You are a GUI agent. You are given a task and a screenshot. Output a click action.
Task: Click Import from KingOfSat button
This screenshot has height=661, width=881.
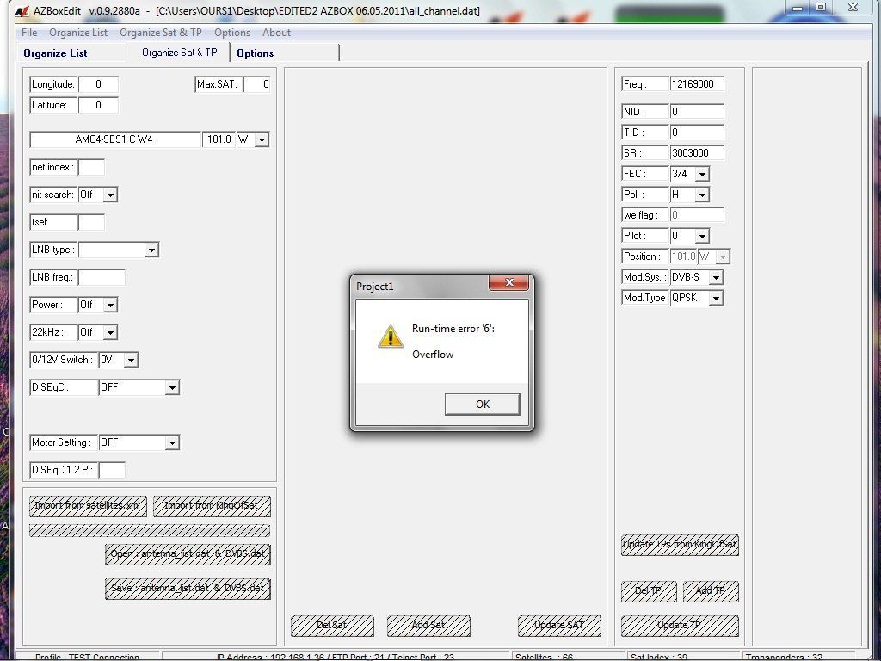coord(212,505)
